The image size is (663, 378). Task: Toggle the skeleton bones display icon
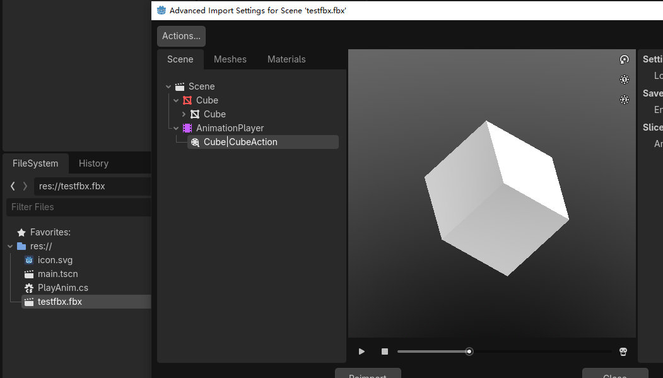[623, 351]
